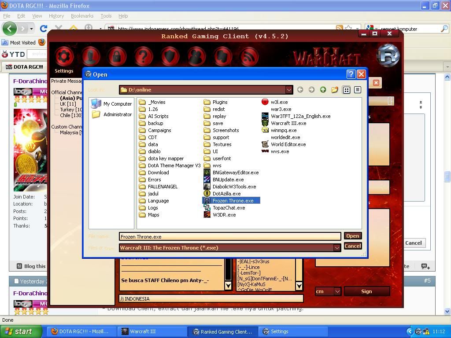Viewport: 451px width, 338px height.
Task: Open Firefox Bookmarks menu
Action: [82, 16]
